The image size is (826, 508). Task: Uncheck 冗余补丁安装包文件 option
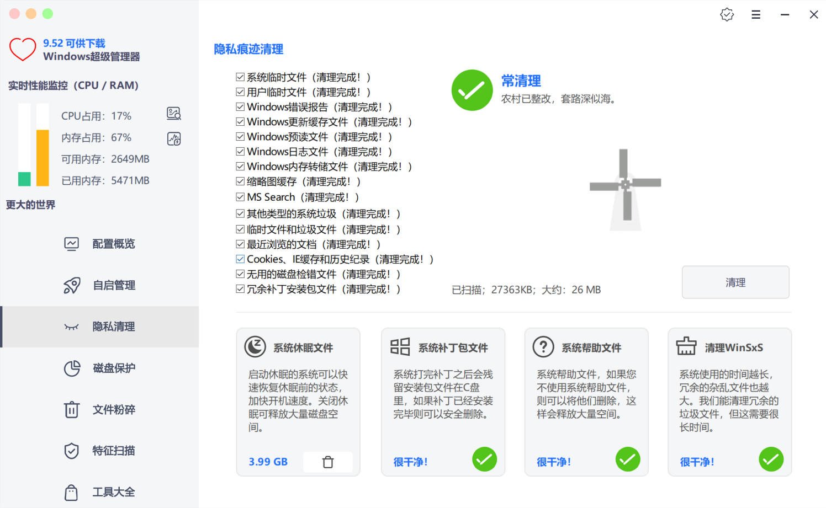240,288
